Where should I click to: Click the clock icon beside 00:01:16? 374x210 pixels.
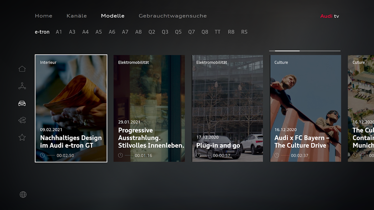(x=120, y=155)
